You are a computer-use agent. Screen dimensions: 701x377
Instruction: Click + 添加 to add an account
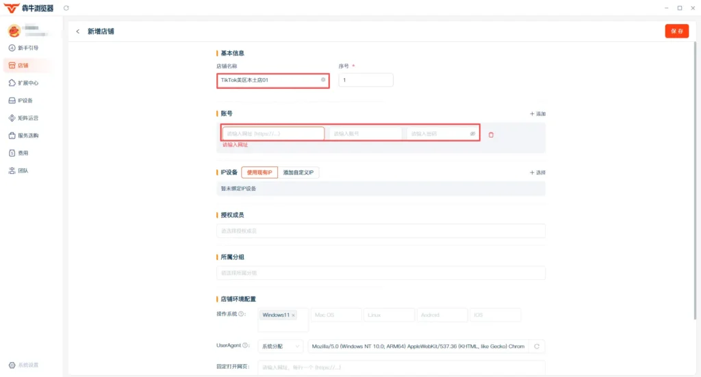click(537, 114)
